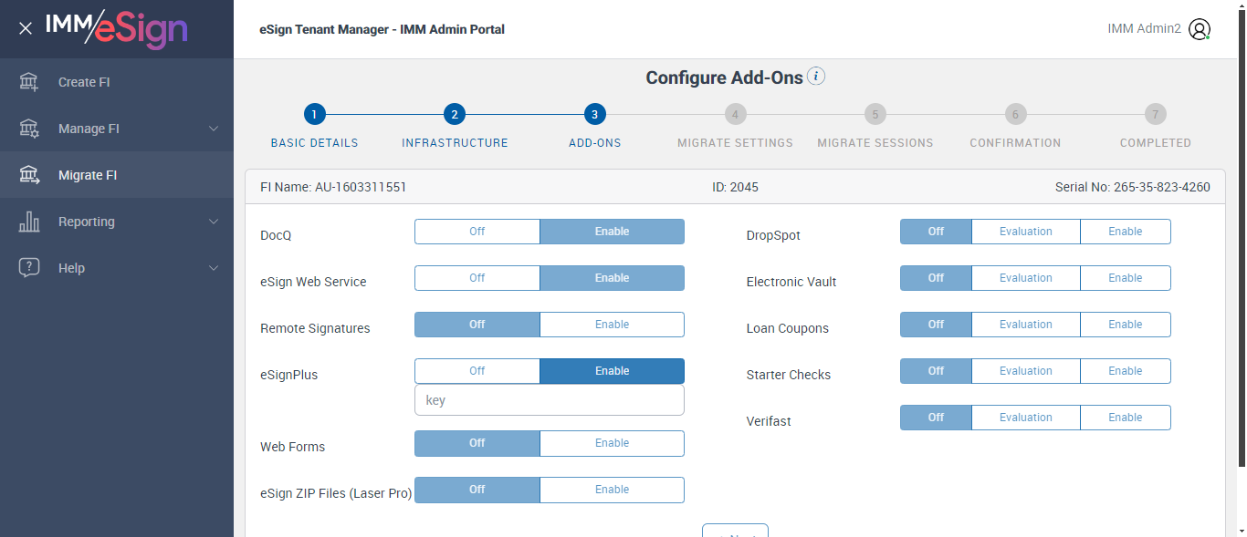1247x537 pixels.
Task: Click step 6 Confirmation
Action: (1015, 115)
